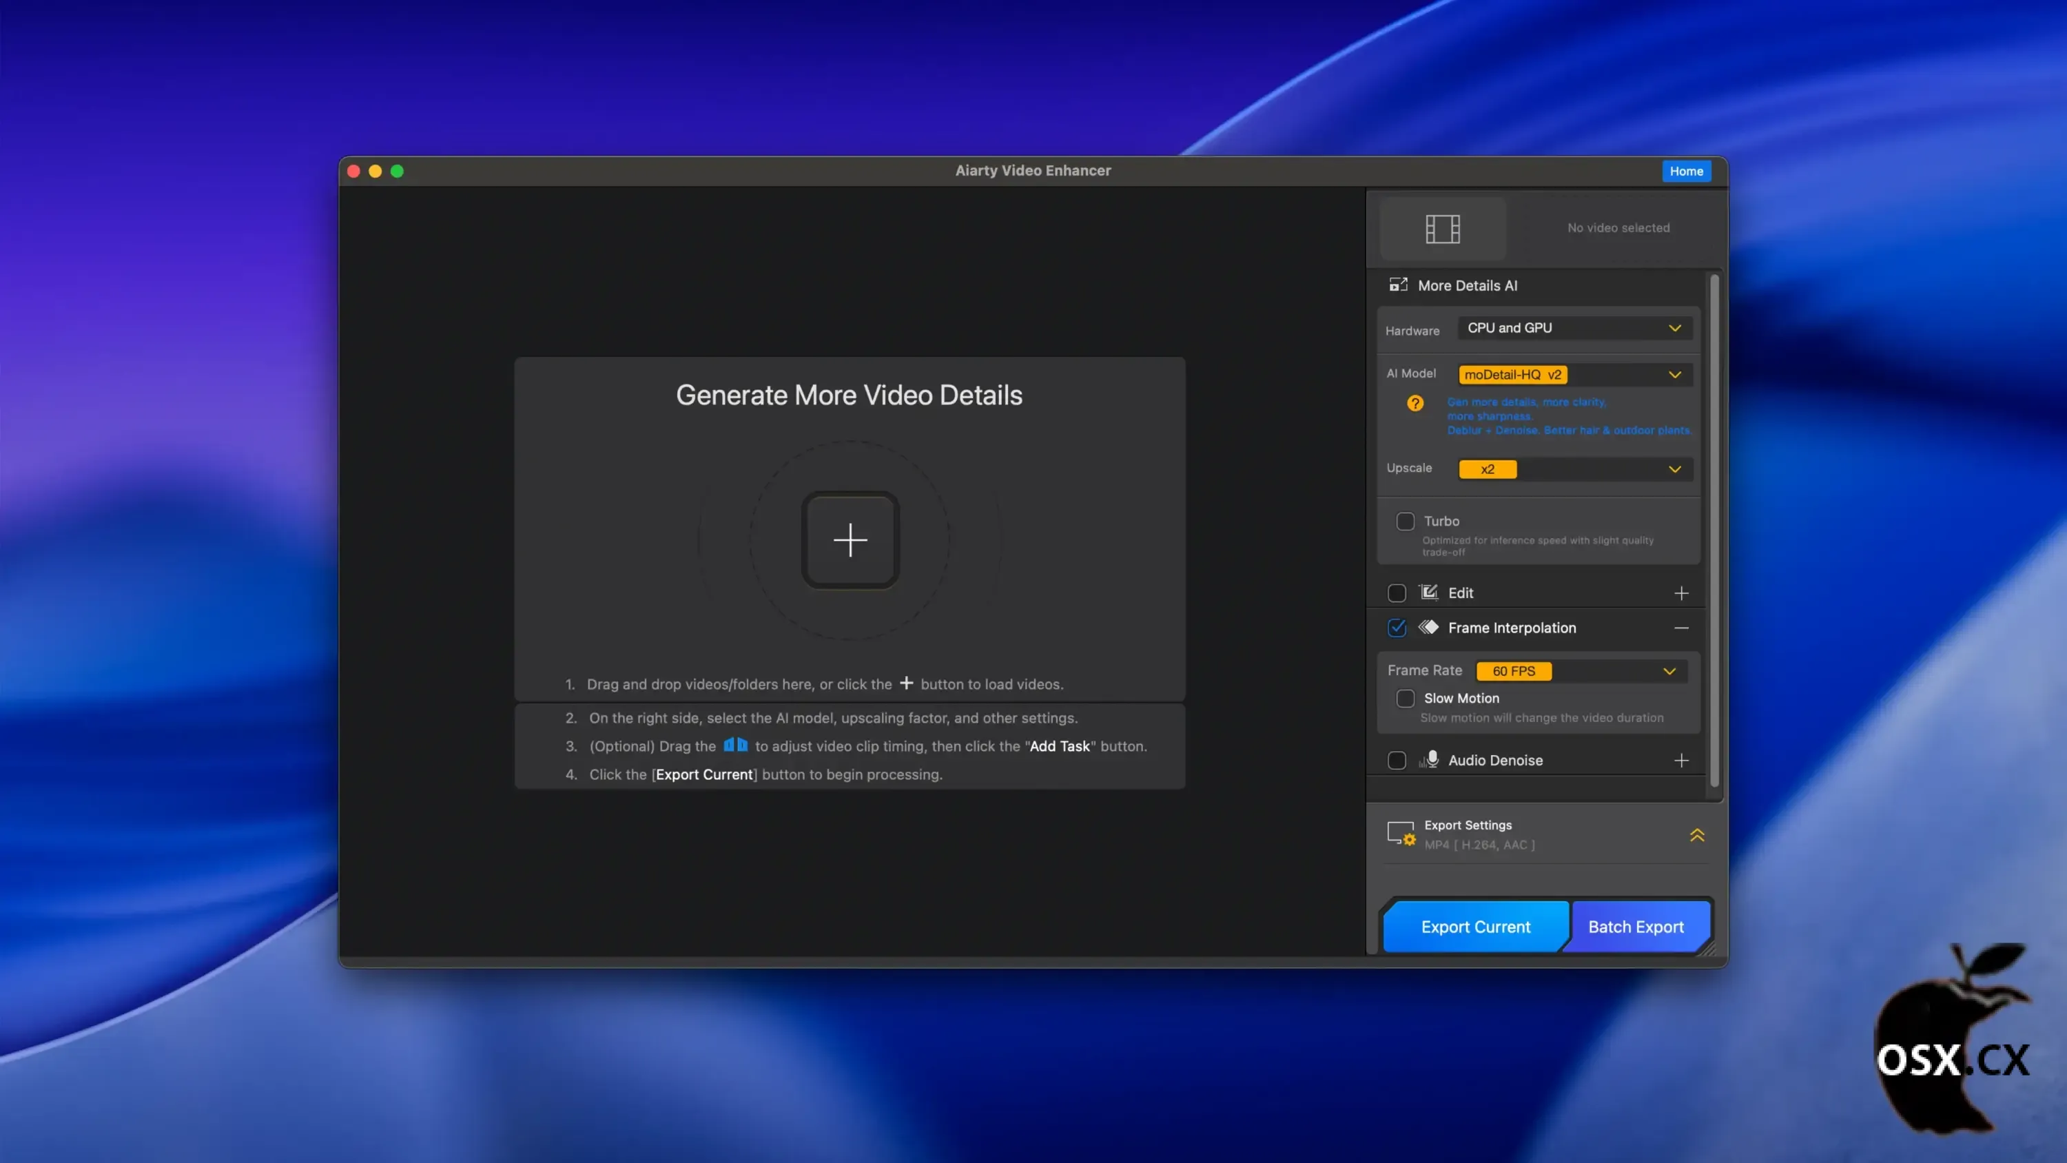Click the 'Export Settings' label
The image size is (2067, 1163).
pyautogui.click(x=1468, y=825)
